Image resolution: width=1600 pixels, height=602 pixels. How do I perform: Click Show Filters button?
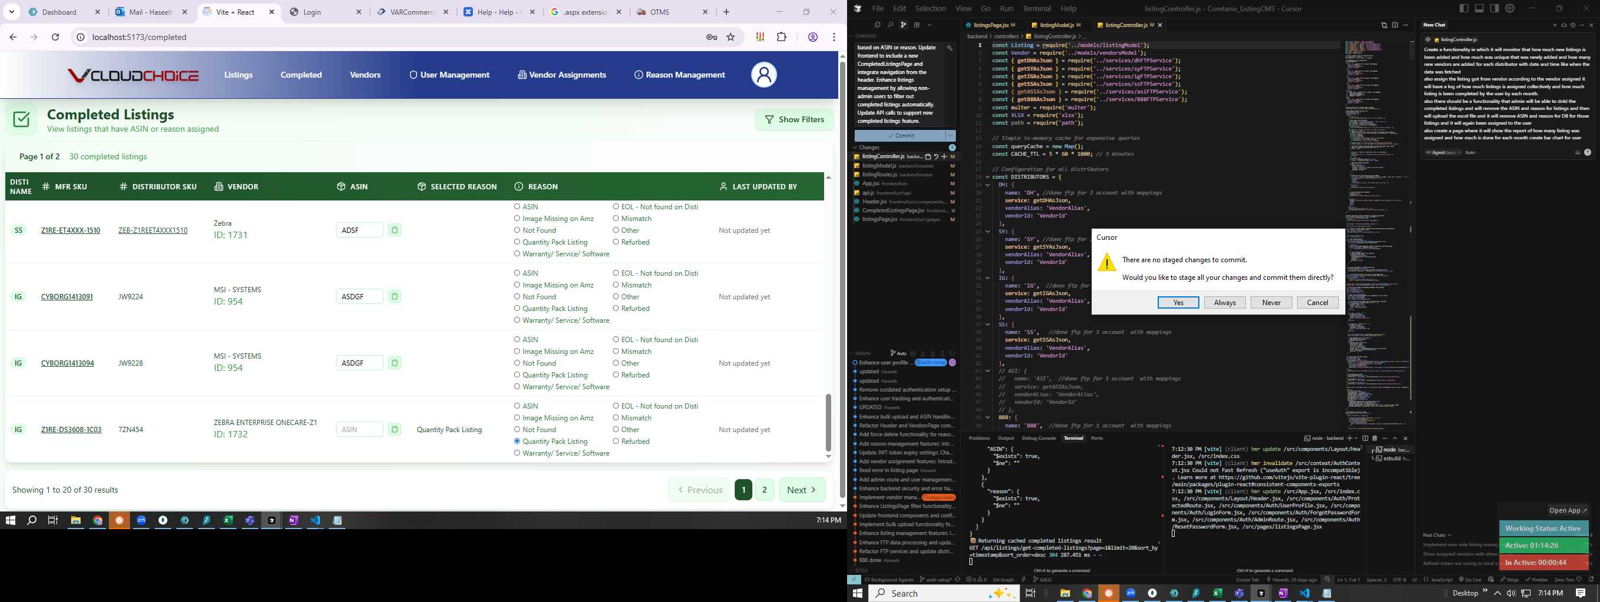(x=794, y=120)
